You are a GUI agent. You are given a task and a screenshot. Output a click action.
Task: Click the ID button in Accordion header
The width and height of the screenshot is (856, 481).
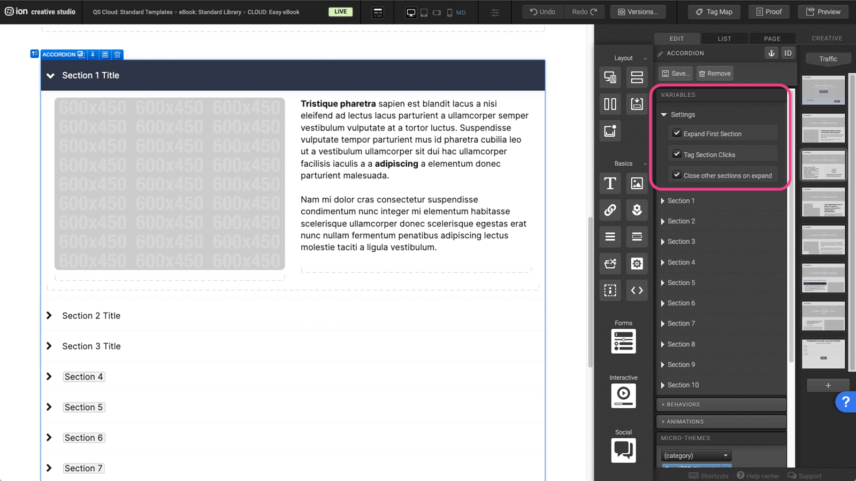[788, 53]
